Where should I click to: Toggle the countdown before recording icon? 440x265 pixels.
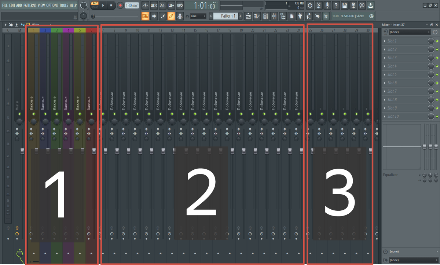[x=162, y=5]
